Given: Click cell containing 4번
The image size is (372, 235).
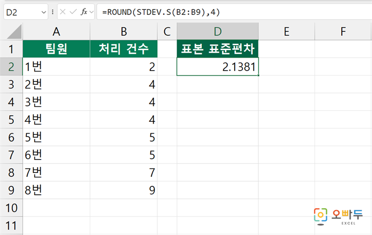Looking at the screenshot, I should click(x=56, y=120).
